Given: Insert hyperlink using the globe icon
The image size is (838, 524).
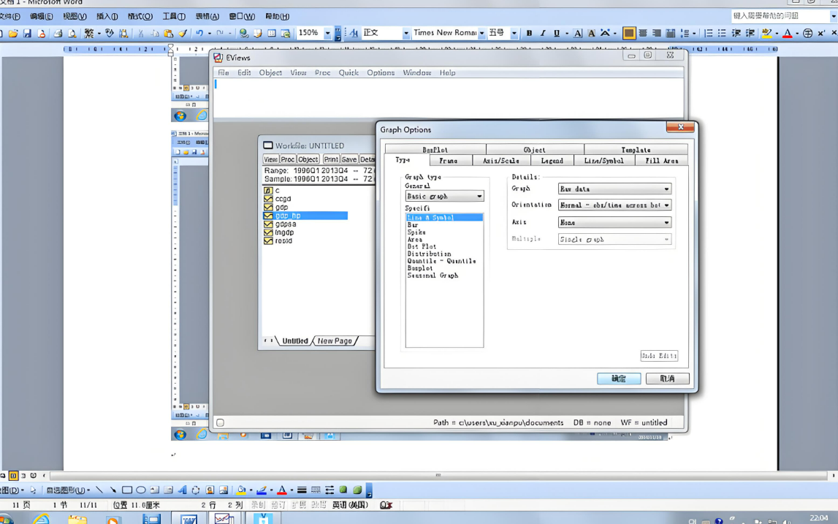Looking at the screenshot, I should pos(244,33).
